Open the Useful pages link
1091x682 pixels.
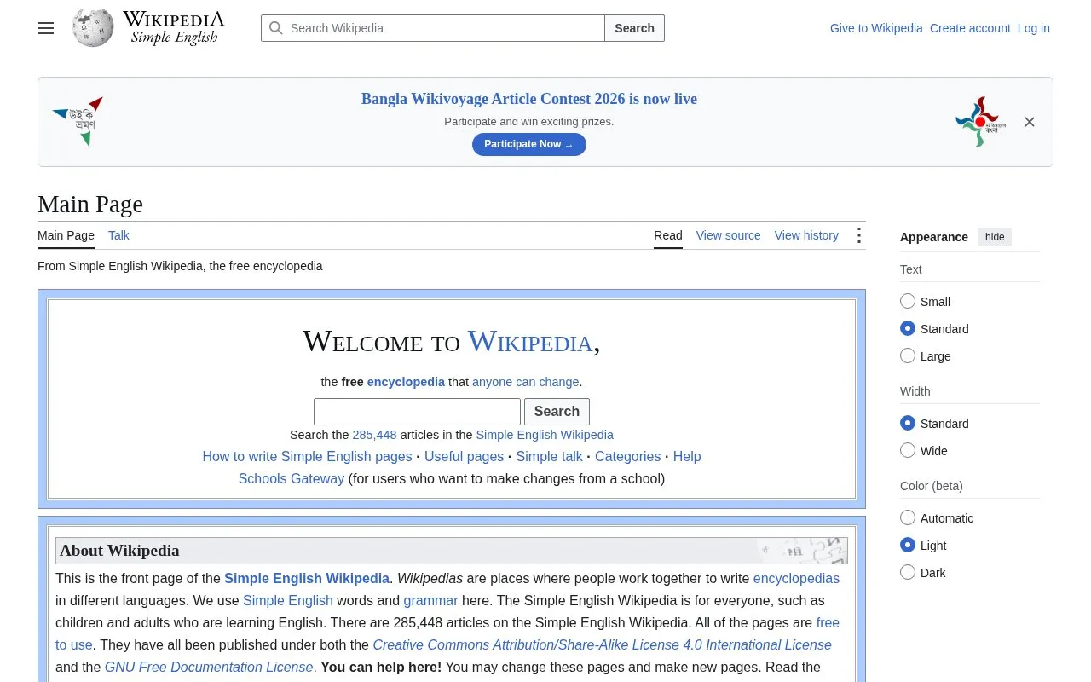tap(464, 456)
